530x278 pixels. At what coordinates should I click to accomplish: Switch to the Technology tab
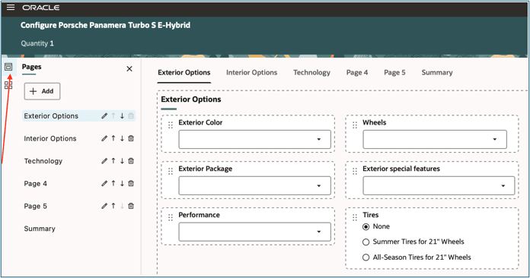[x=311, y=72]
